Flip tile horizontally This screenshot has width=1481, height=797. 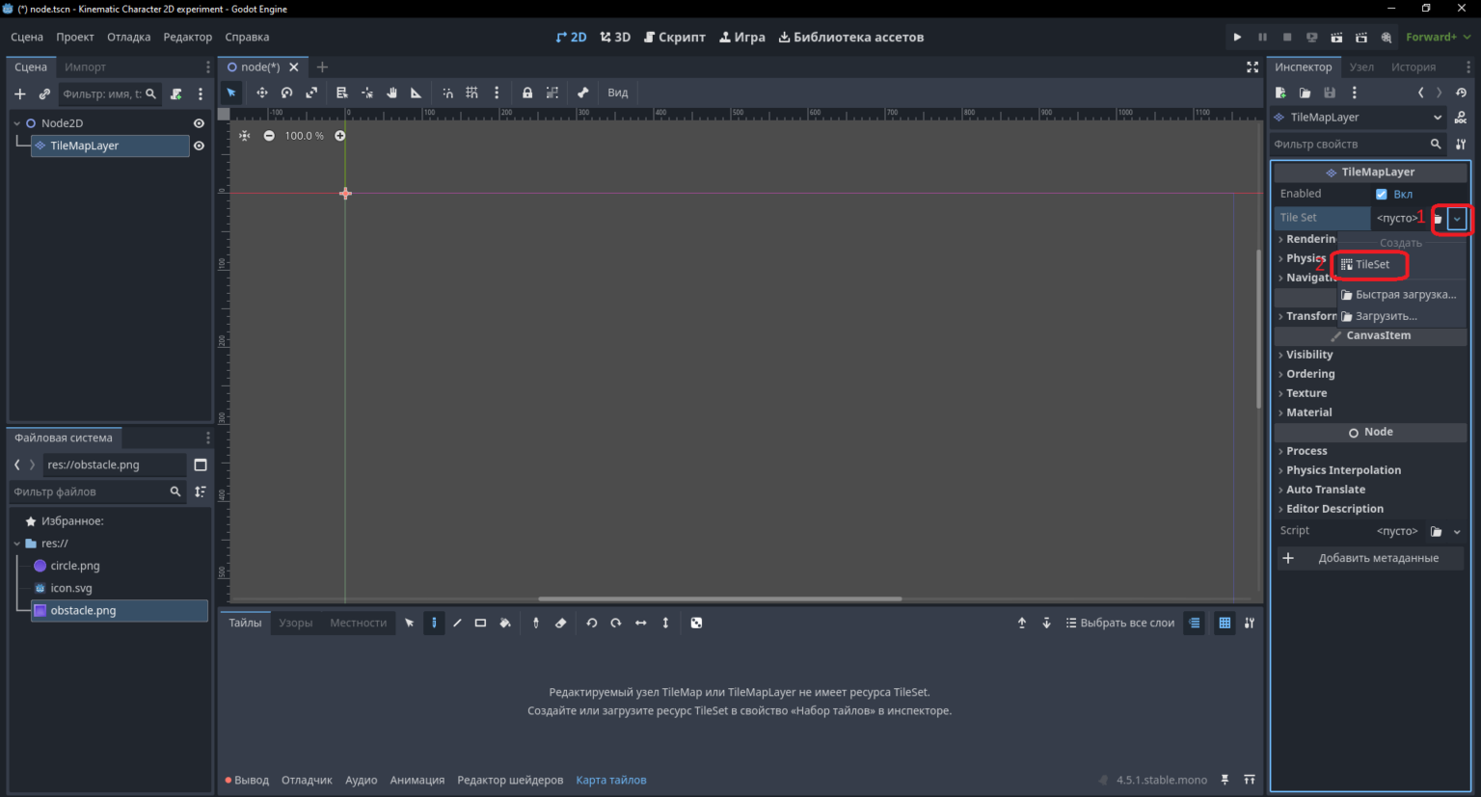[x=641, y=623]
